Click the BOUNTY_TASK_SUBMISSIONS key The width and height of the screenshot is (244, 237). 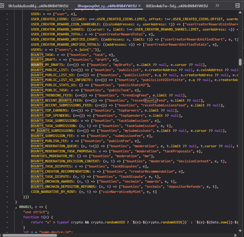pyautogui.click(x=55, y=121)
